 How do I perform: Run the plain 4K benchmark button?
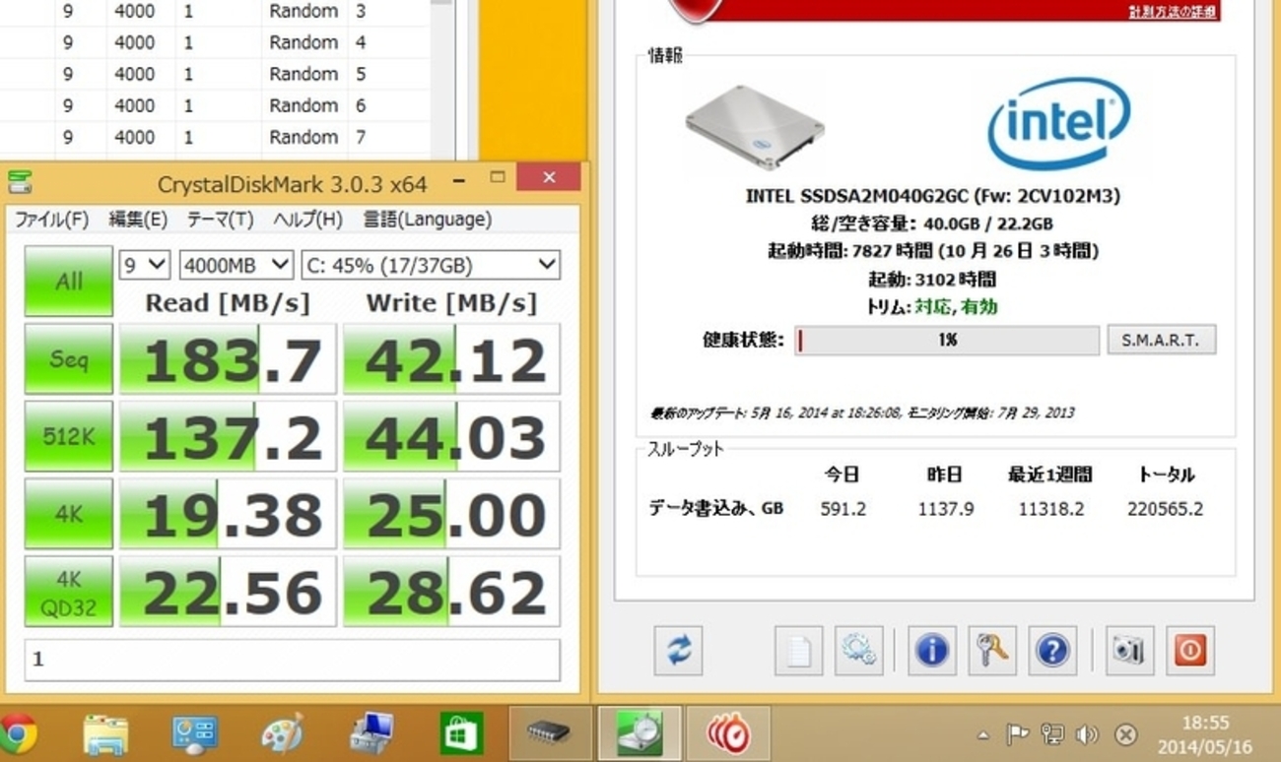pyautogui.click(x=68, y=513)
